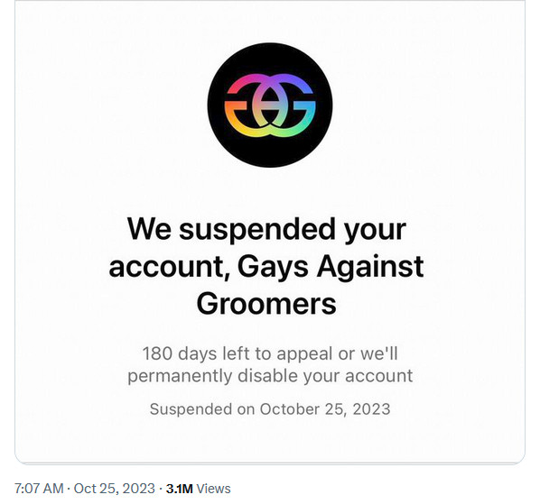Open the embedded suspension notice image

point(270,232)
